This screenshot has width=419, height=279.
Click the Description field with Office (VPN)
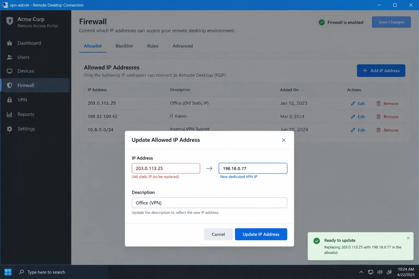pyautogui.click(x=209, y=203)
